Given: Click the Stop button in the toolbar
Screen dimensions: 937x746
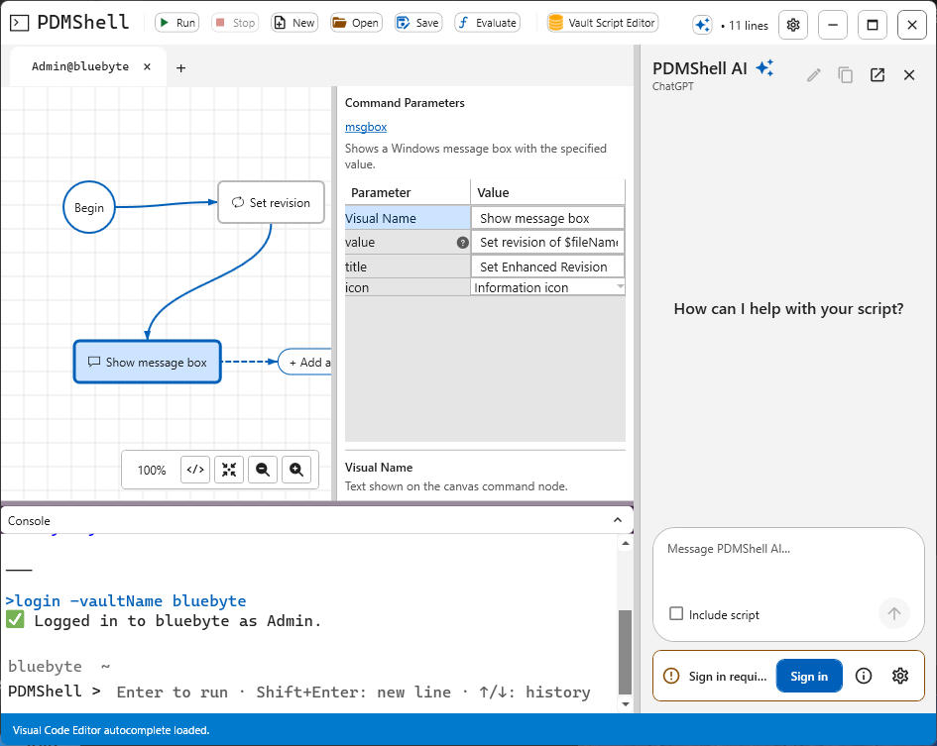Looking at the screenshot, I should tap(235, 23).
